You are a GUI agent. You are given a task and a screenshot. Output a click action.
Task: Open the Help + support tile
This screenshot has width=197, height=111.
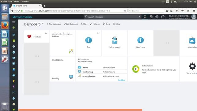pos(115,43)
